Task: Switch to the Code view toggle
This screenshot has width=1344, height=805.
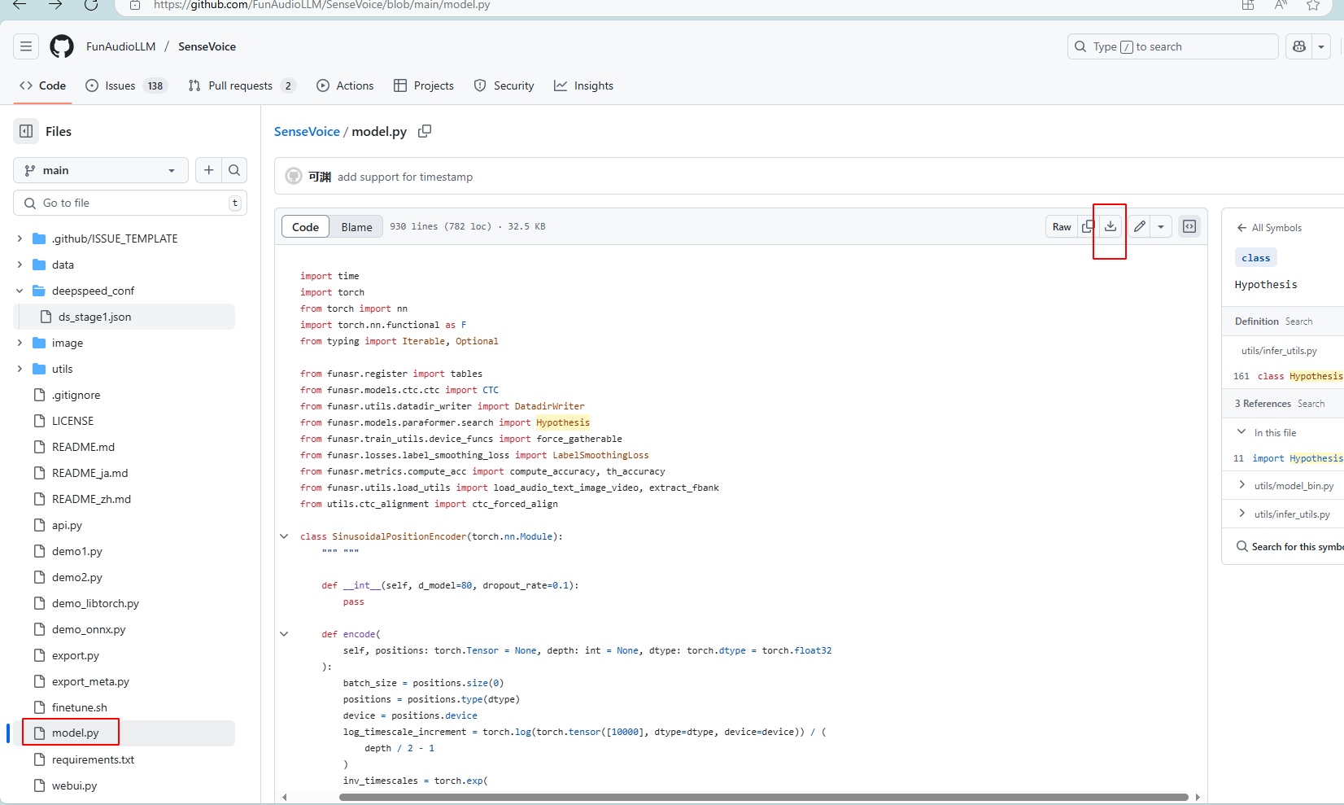Action: point(306,227)
